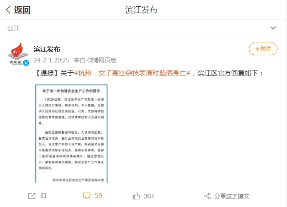Open the attached notice image thumbnail
The height and width of the screenshot is (207, 287).
coord(71,133)
